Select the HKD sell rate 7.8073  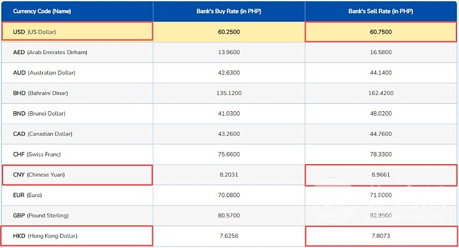(x=381, y=236)
